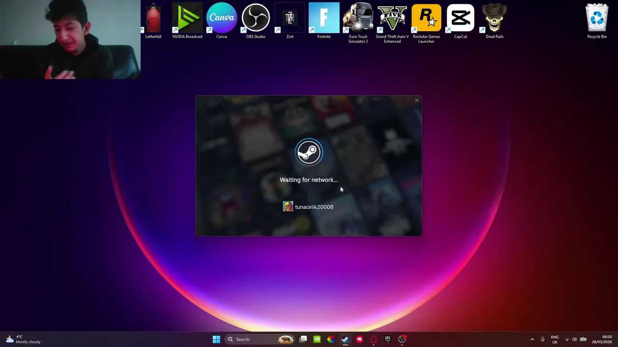Open the Canva desktop shortcut

click(222, 21)
